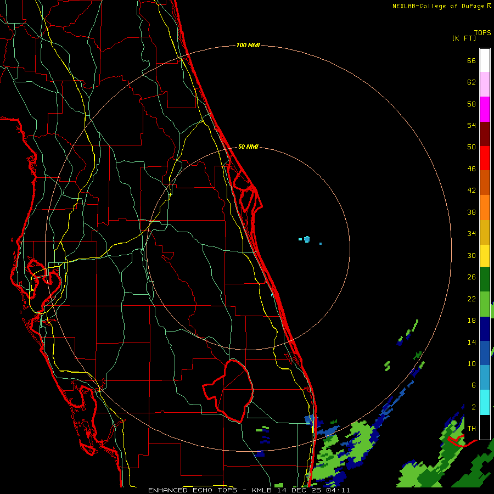Click the "6" legend value
The image size is (494, 494).
coord(473,385)
